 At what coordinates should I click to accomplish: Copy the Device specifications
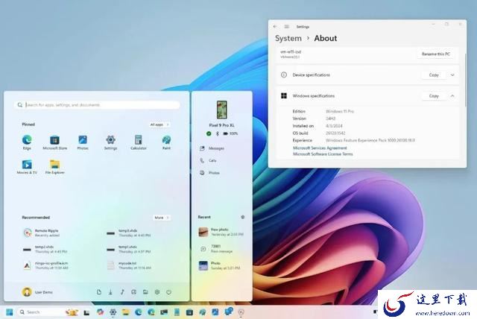pos(434,75)
